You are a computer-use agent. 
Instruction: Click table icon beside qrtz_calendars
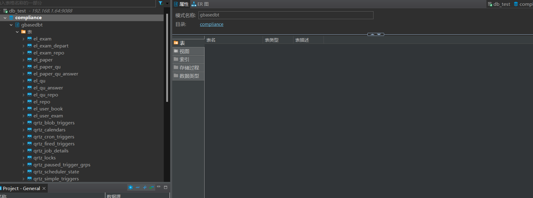tap(30, 130)
